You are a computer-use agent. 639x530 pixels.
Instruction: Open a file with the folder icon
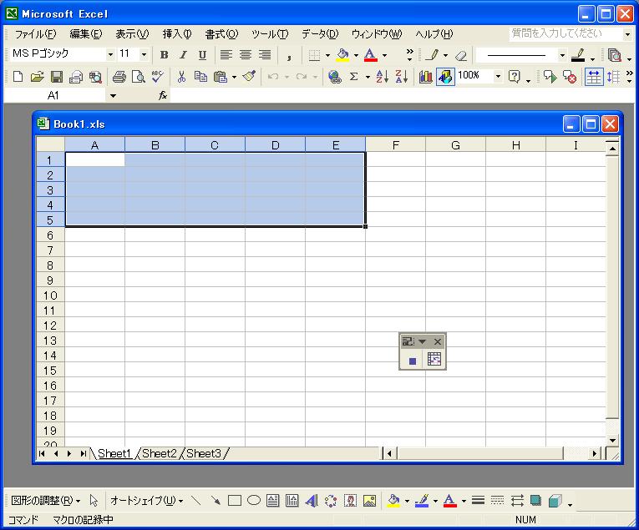tap(37, 77)
